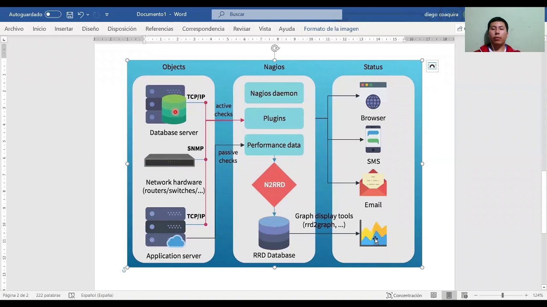Enable Concentración focus mode
The image size is (547, 307).
tap(404, 295)
